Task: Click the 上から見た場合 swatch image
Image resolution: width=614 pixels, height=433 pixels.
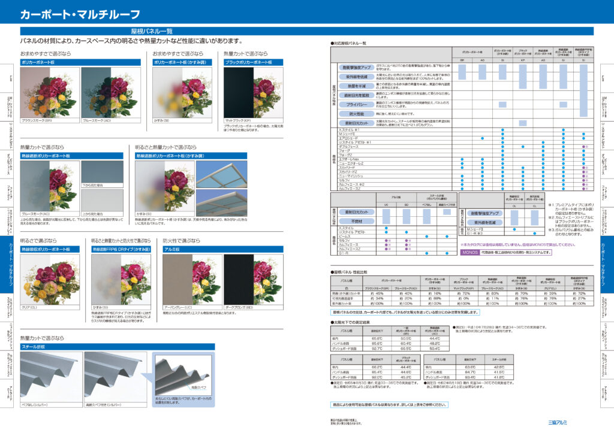Action: point(102,200)
